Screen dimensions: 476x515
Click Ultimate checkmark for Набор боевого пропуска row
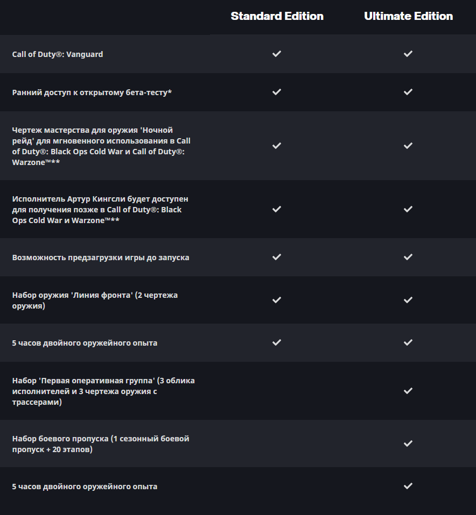(x=408, y=444)
